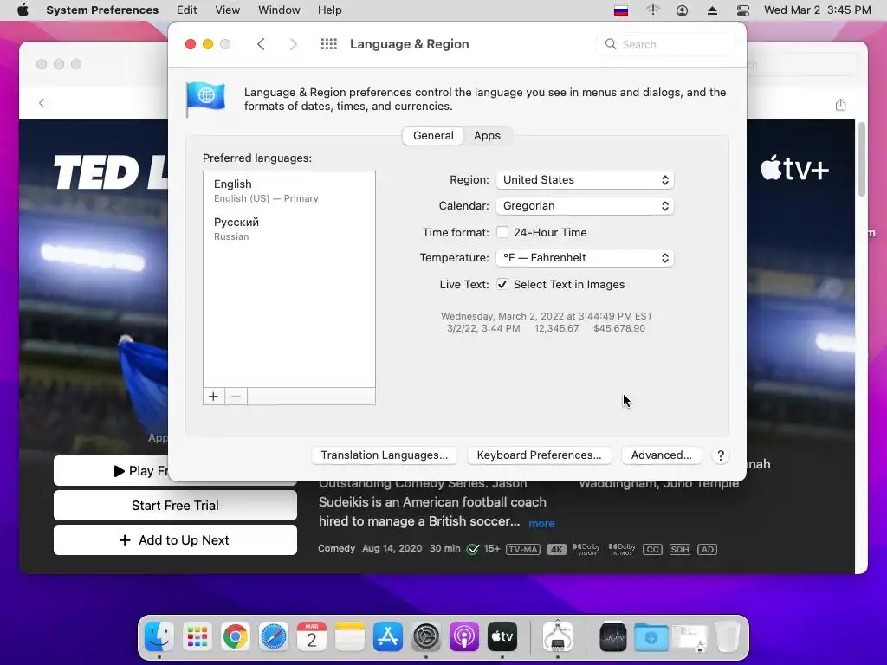The height and width of the screenshot is (665, 887).
Task: Open the Russian input source flag menu
Action: click(x=621, y=10)
